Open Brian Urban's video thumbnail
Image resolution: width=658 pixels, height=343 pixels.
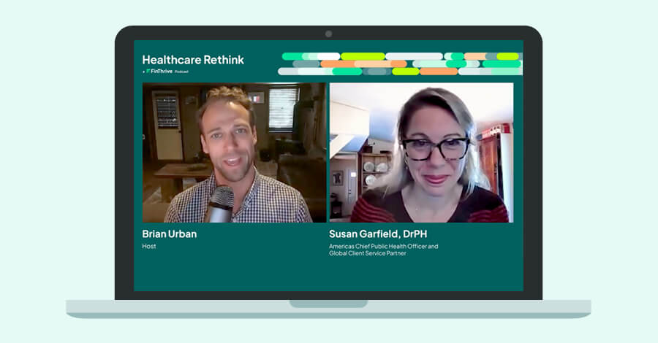tap(234, 152)
